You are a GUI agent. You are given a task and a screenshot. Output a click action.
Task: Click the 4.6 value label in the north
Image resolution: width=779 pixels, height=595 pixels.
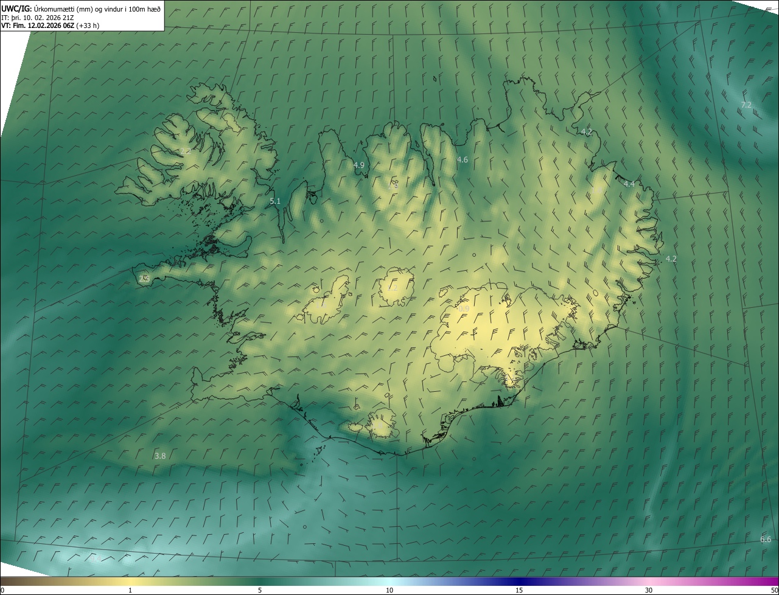pos(463,160)
